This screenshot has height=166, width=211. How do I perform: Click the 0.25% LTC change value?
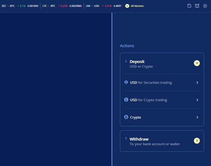(x=64, y=6)
